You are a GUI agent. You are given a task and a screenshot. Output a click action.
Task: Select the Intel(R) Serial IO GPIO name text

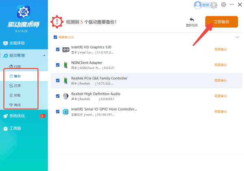(104, 109)
